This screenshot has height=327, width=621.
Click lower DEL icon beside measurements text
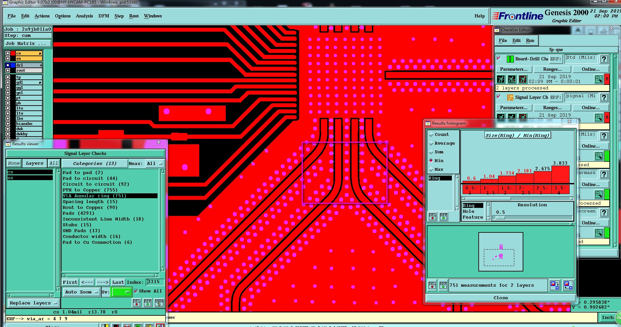pos(432,285)
